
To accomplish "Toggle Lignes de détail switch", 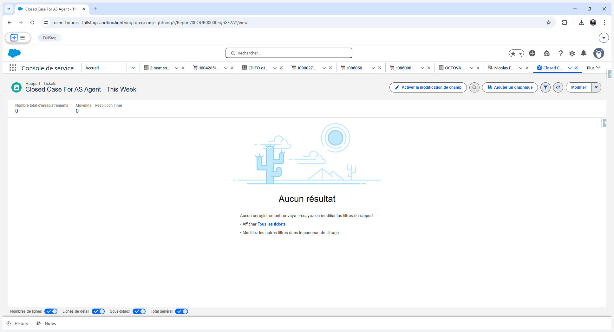I will pyautogui.click(x=98, y=311).
